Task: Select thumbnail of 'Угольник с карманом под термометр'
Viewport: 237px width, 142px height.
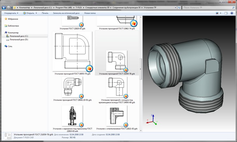Action: (72, 116)
